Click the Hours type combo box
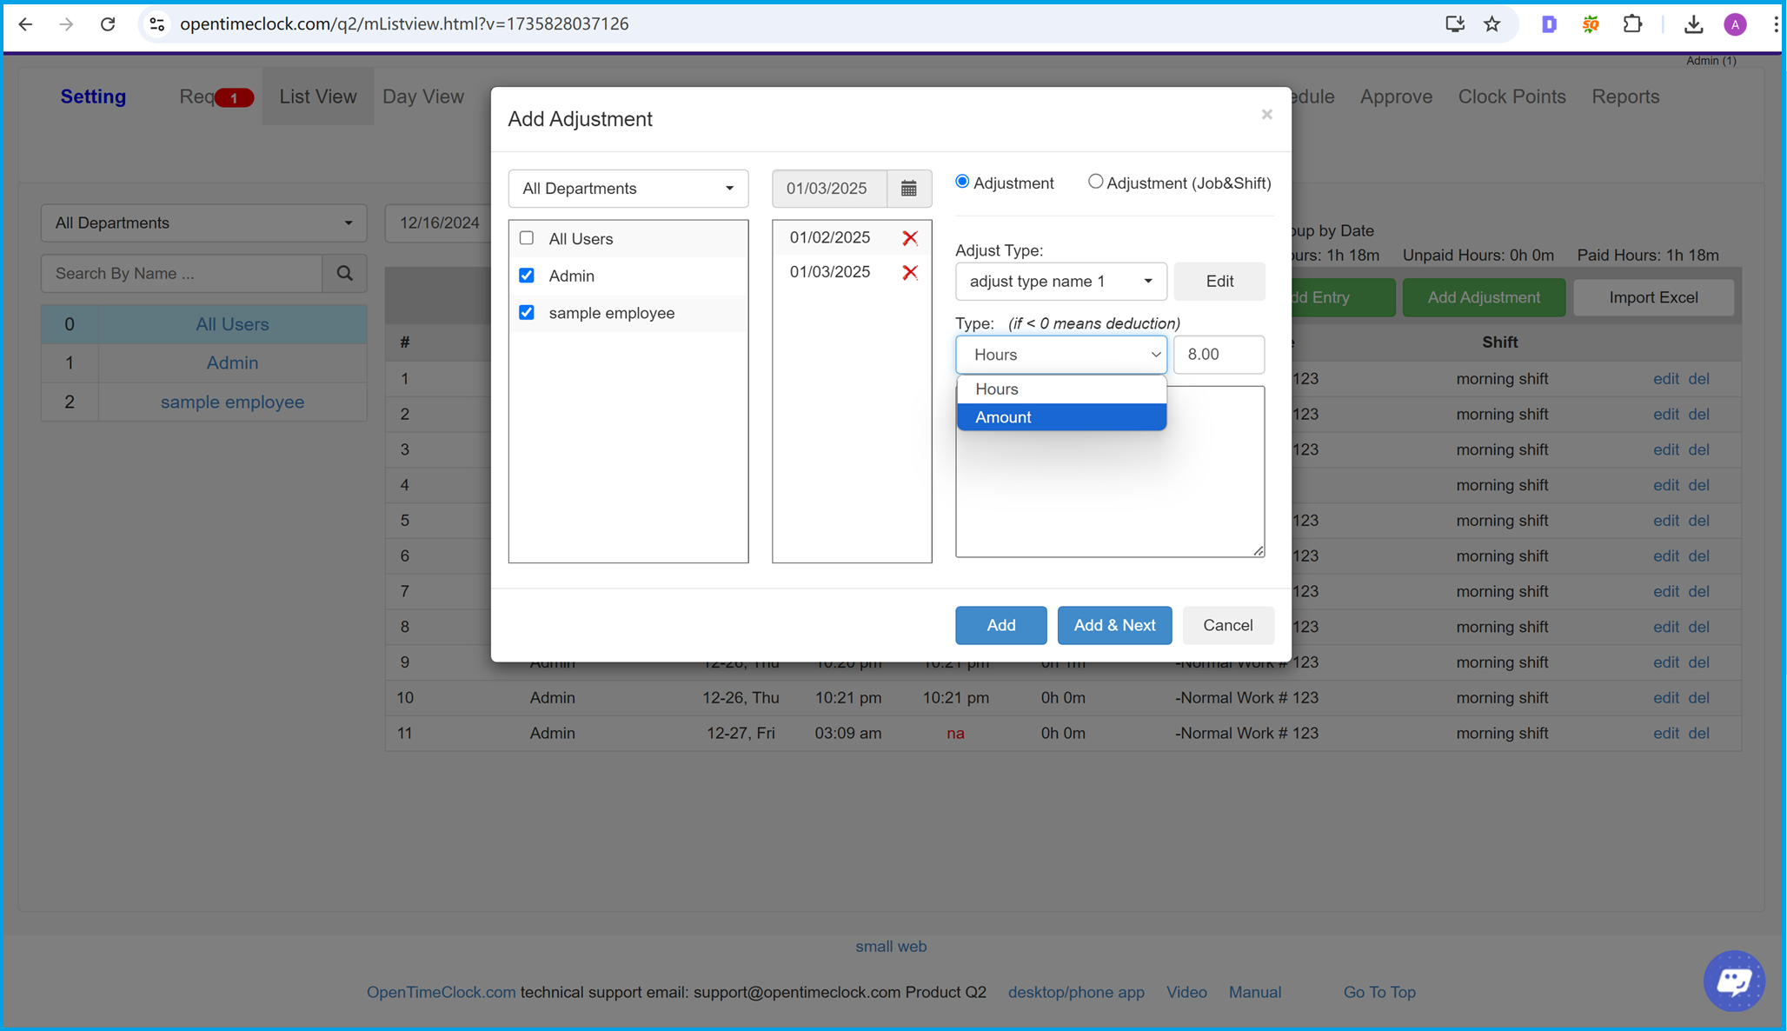The image size is (1787, 1031). point(1061,355)
